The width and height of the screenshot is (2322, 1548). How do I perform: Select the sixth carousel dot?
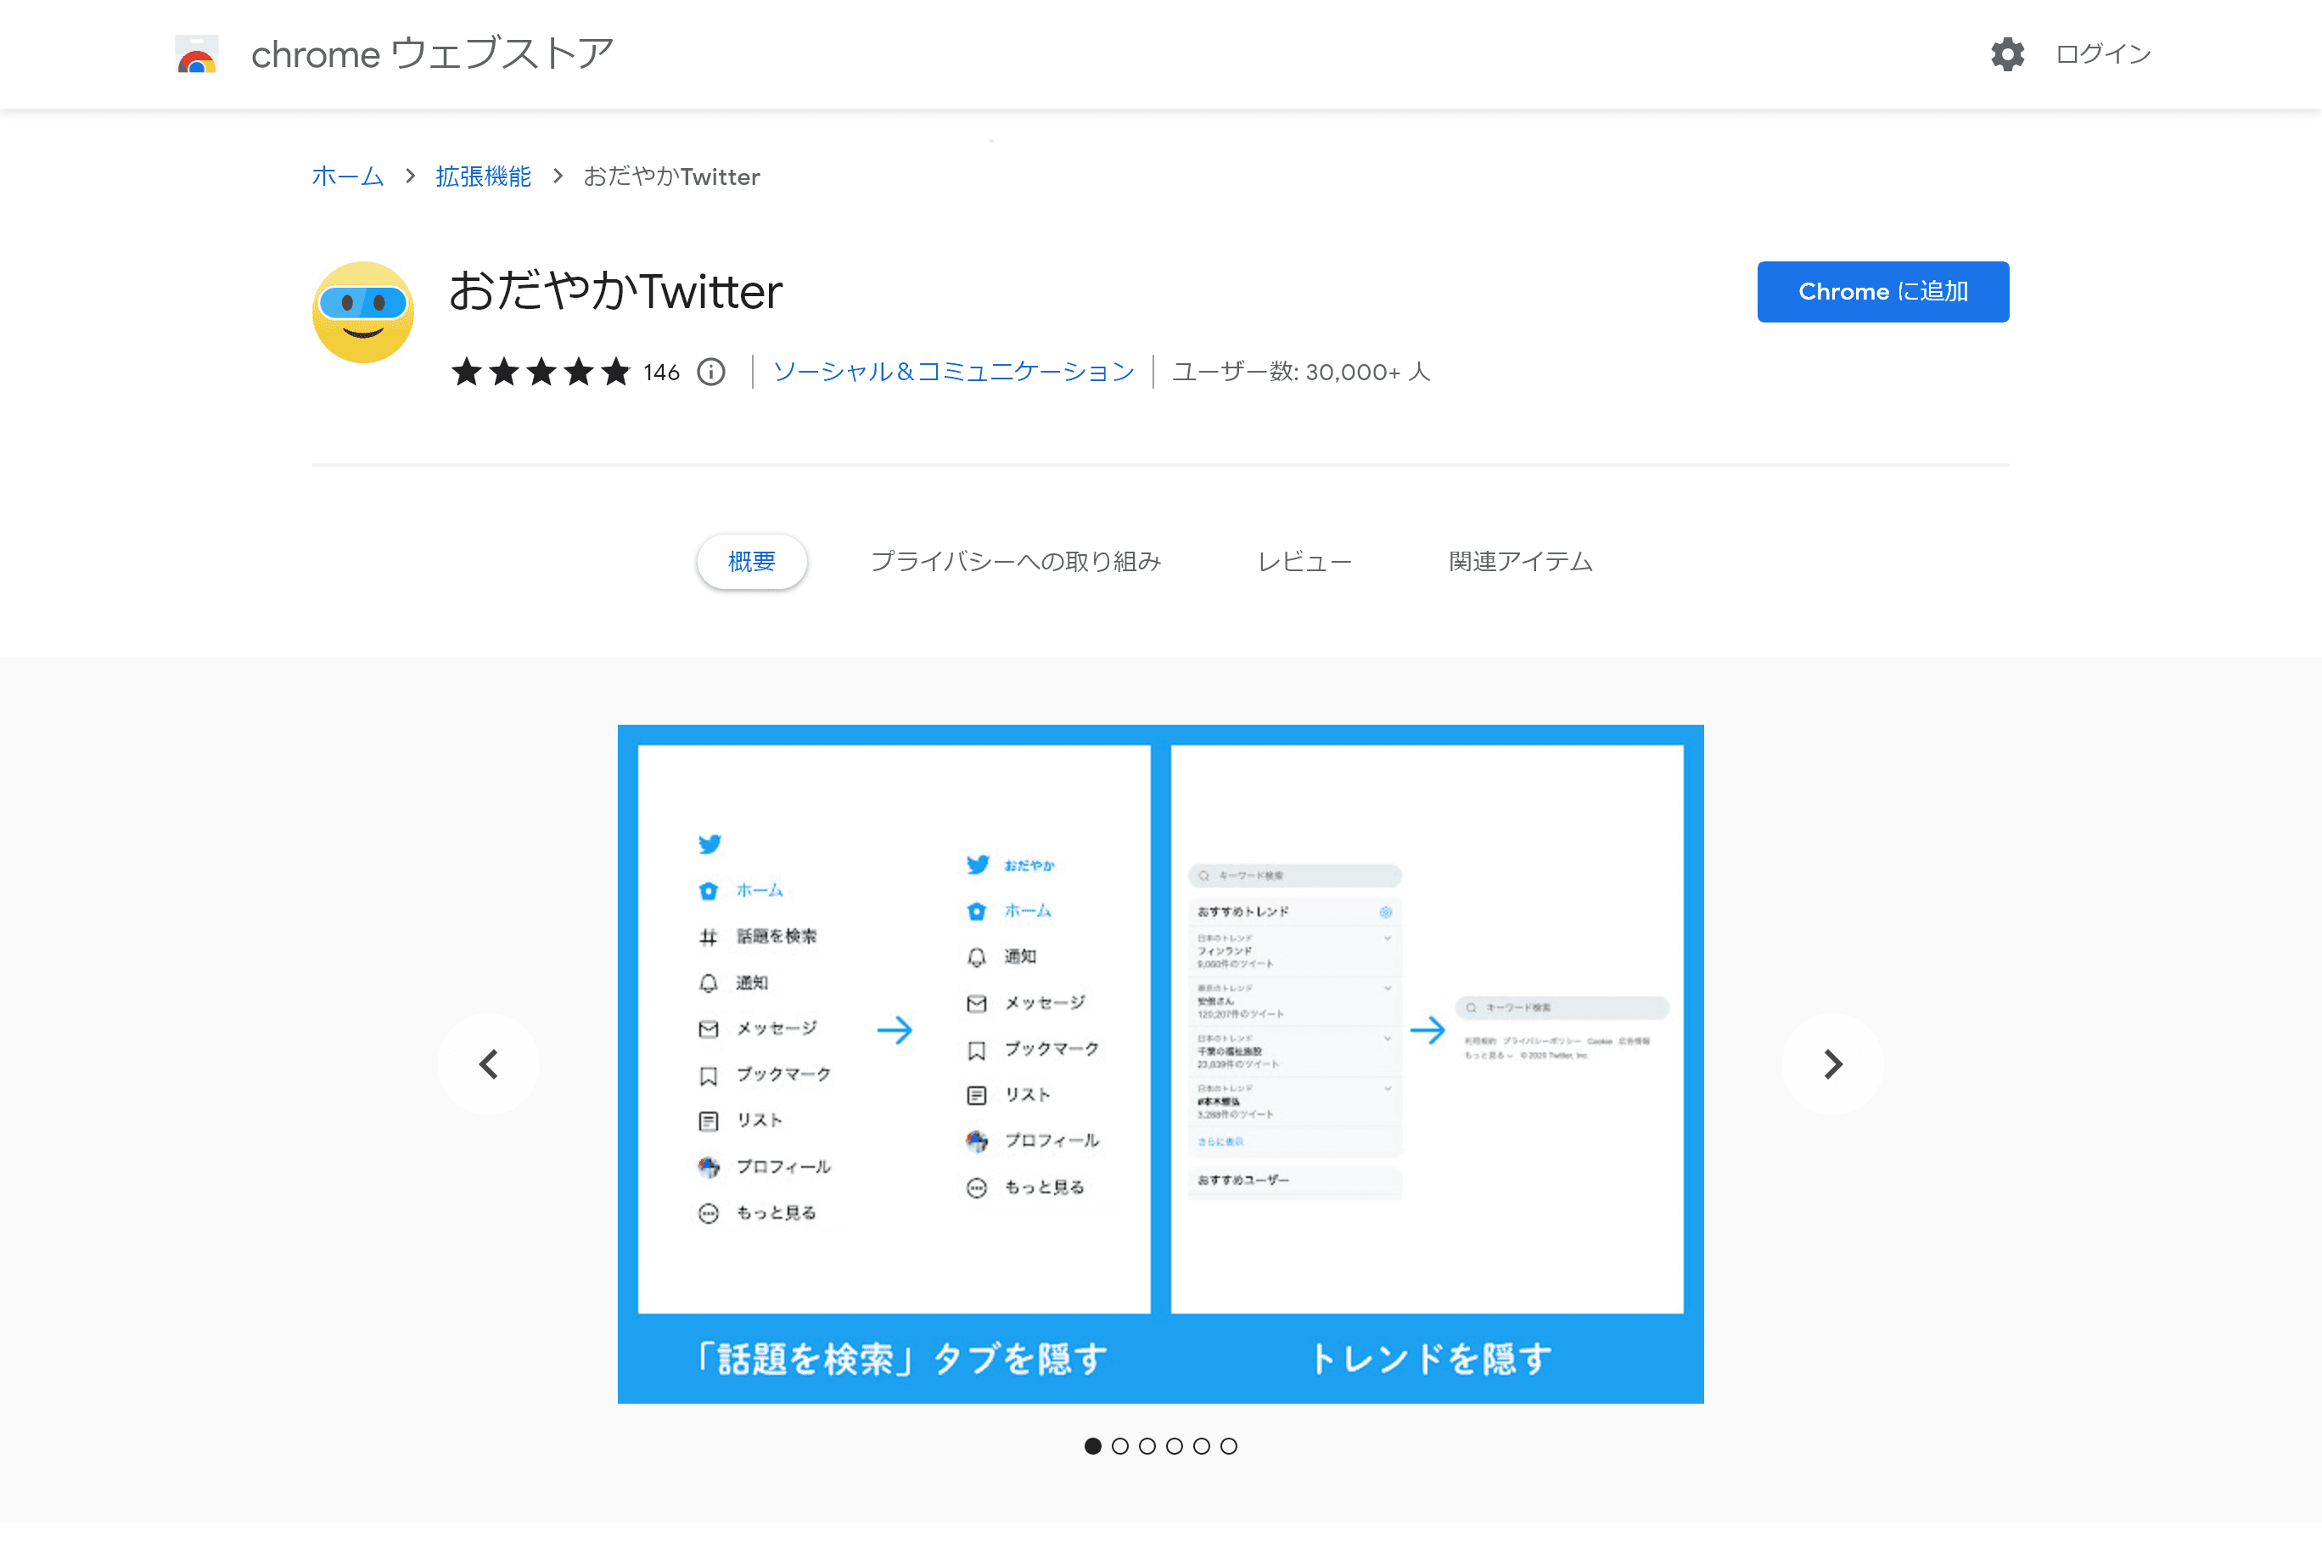[x=1228, y=1446]
